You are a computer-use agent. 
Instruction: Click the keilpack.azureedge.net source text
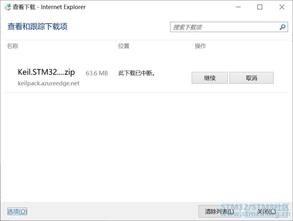pyautogui.click(x=49, y=83)
